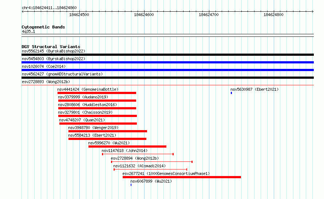Click esv2728894 (Wong2012b) label

tap(135, 158)
